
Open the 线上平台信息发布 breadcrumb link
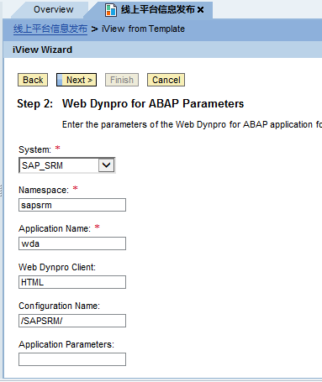click(50, 29)
